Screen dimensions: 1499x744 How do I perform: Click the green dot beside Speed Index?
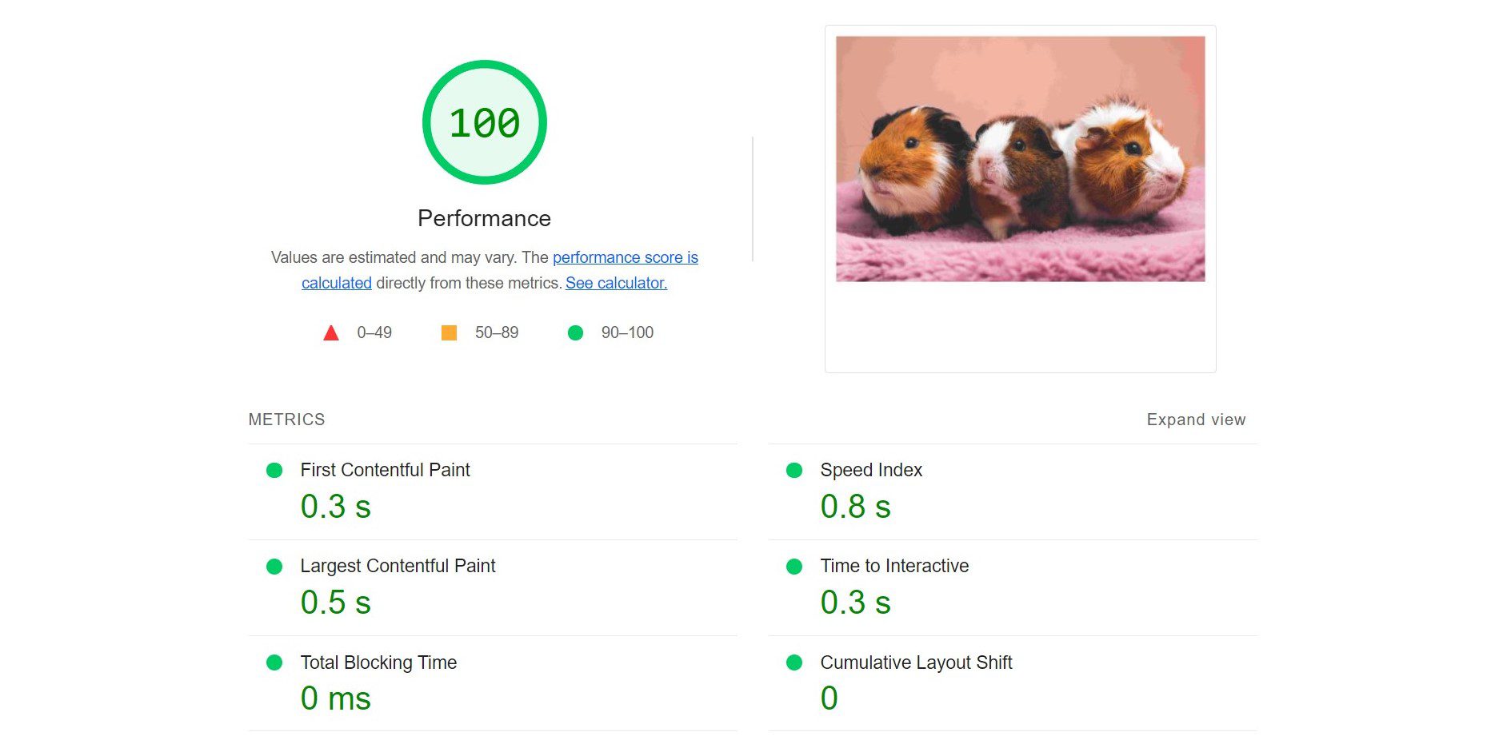click(794, 471)
